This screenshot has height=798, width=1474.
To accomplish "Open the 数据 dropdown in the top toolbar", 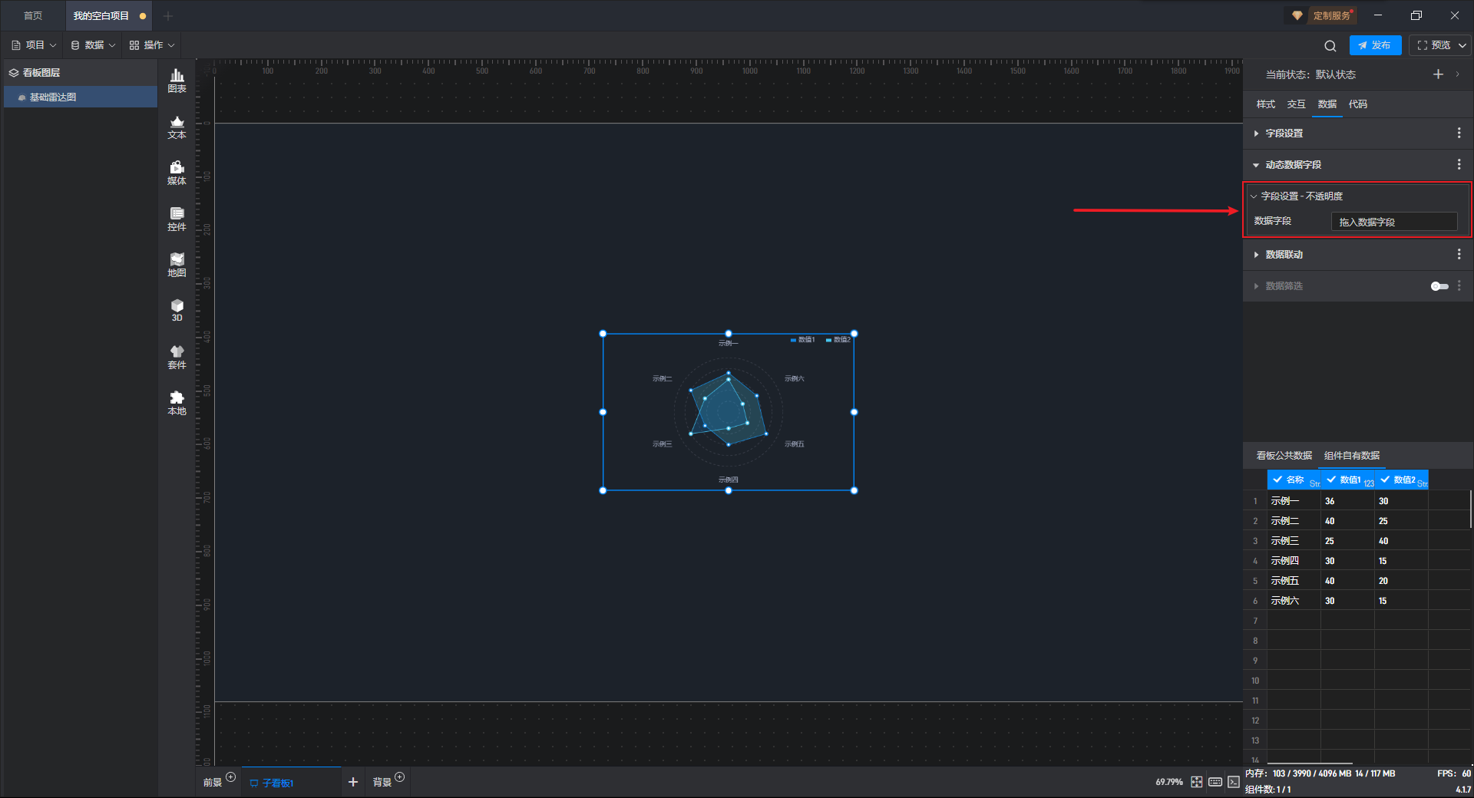I will pyautogui.click(x=93, y=45).
